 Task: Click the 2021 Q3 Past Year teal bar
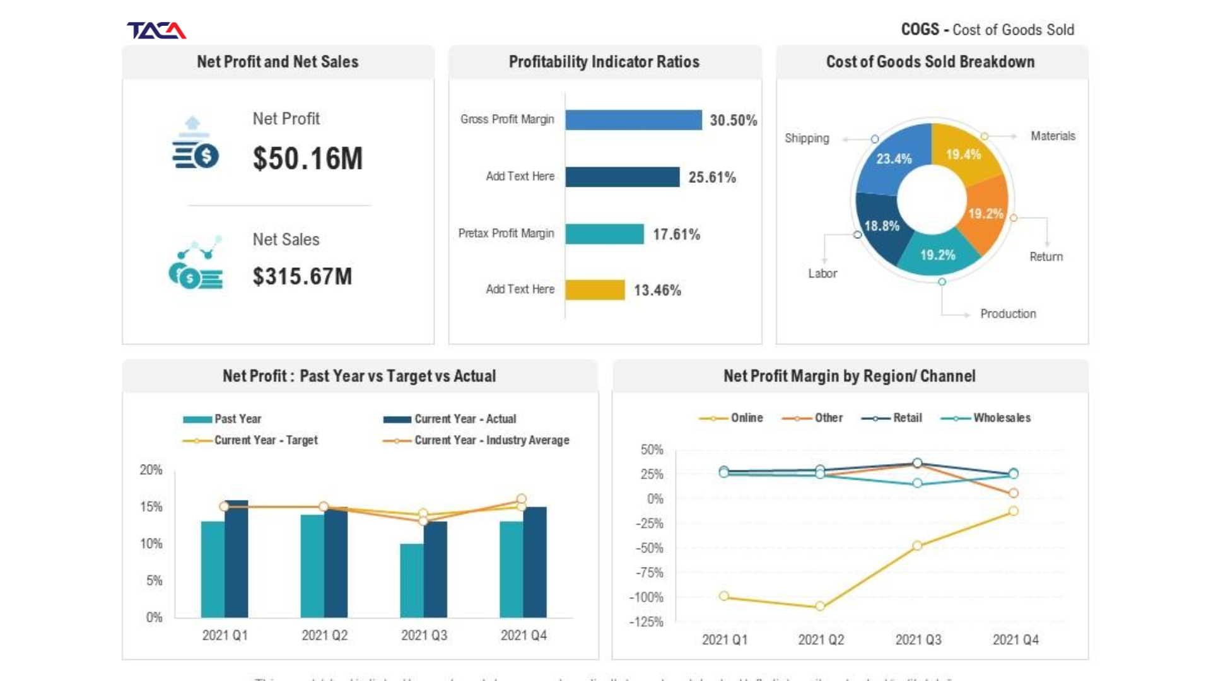tap(412, 580)
